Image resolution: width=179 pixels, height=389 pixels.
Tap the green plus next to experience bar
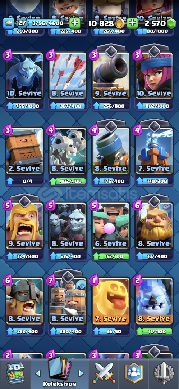tap(74, 23)
